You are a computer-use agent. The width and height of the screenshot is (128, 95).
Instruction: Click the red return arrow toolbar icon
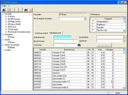[x=31, y=10]
